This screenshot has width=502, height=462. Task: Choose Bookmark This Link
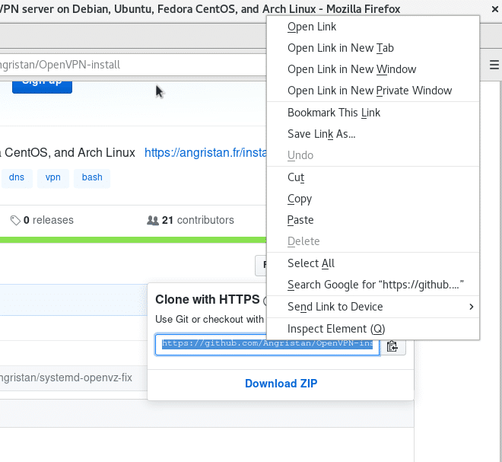click(x=334, y=113)
